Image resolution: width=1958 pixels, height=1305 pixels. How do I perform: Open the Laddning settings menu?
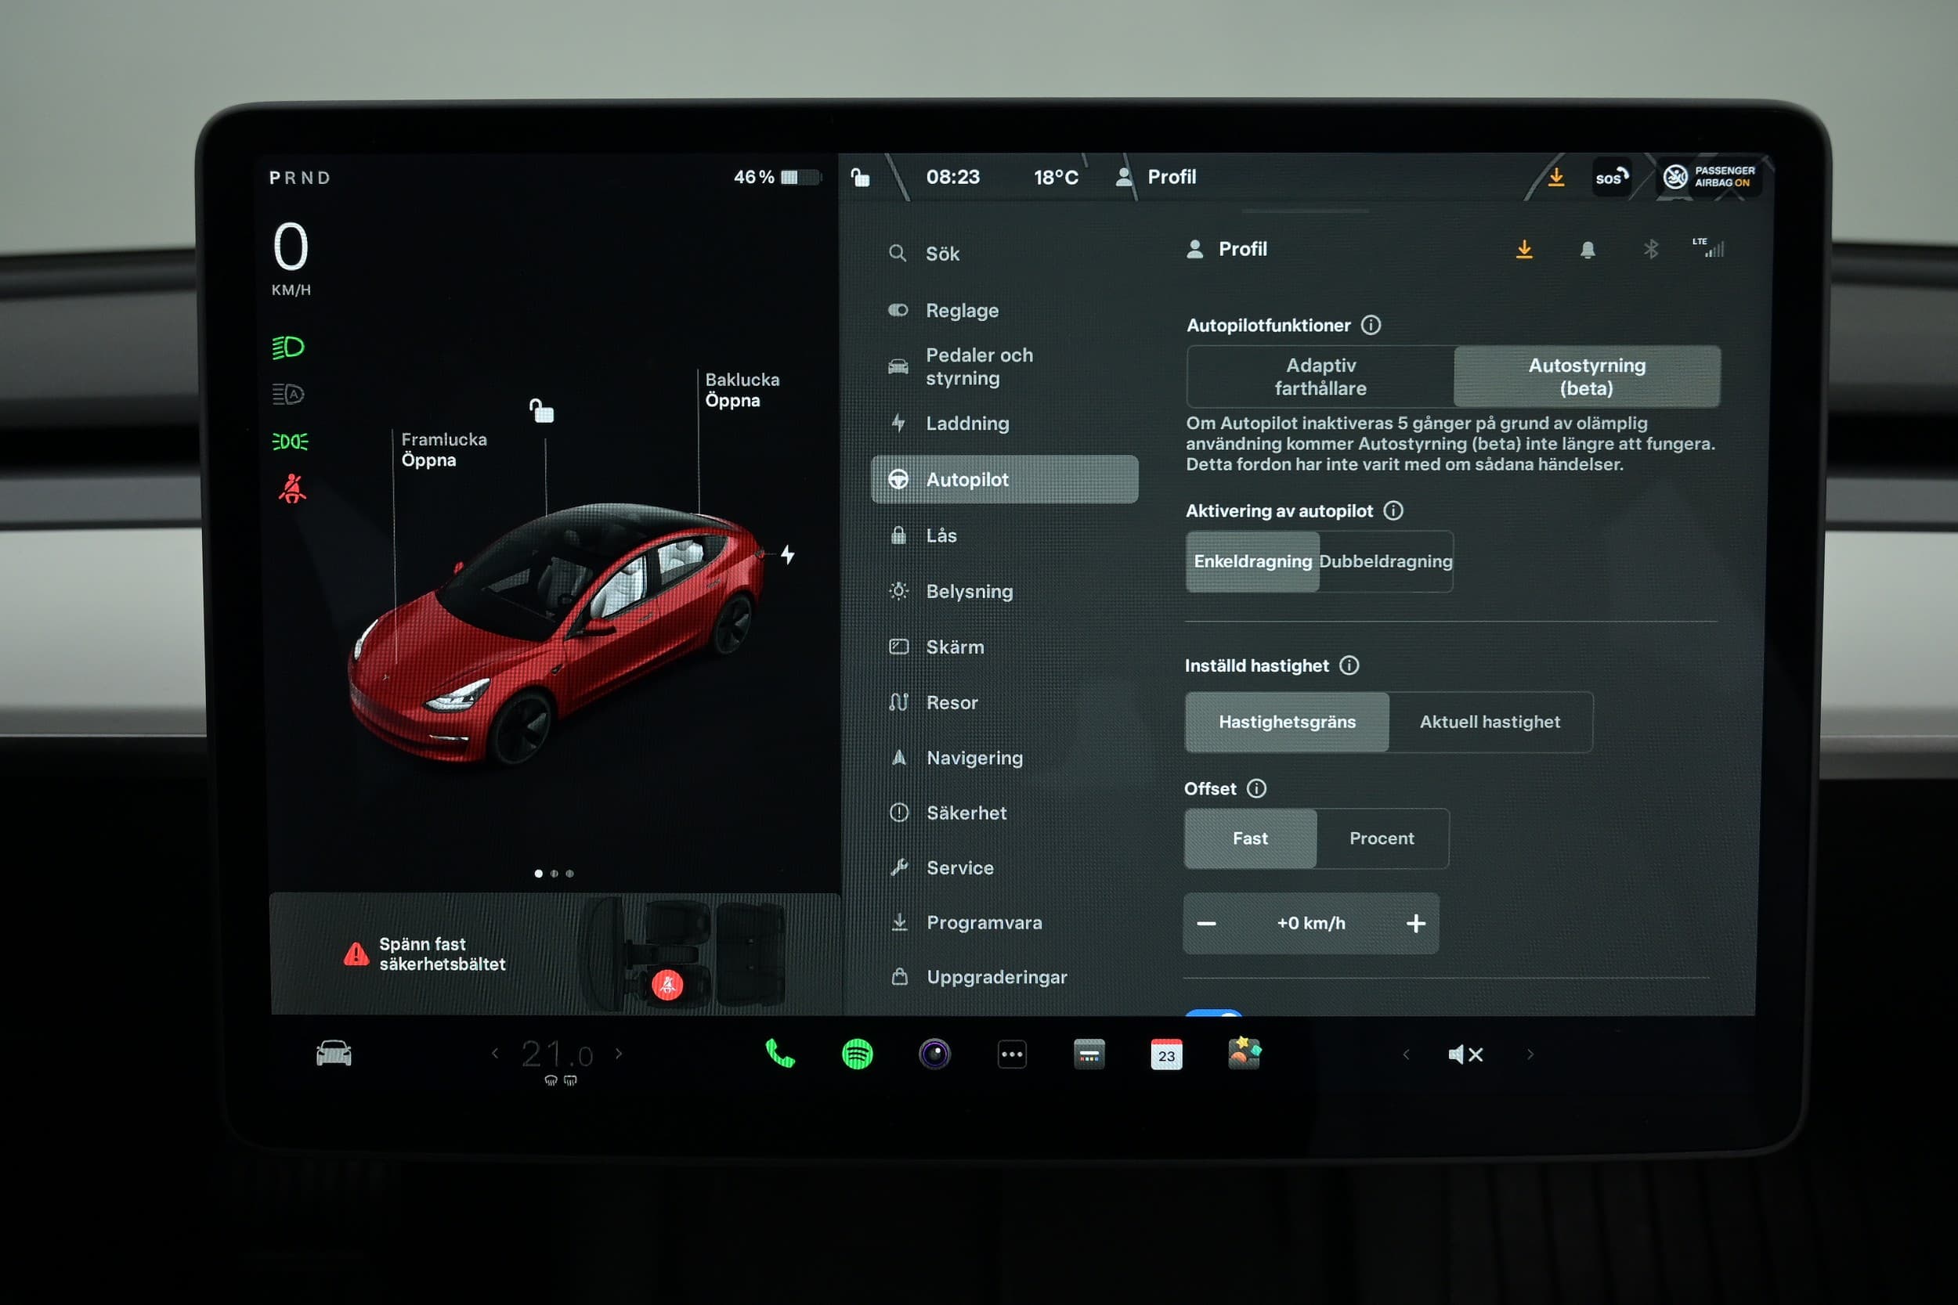[x=967, y=424]
